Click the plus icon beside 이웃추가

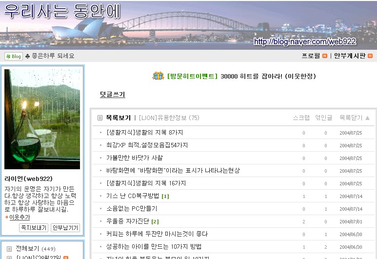click(x=6, y=217)
